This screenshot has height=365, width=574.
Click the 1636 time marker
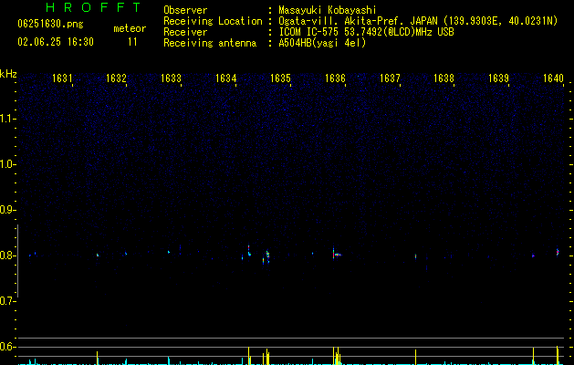click(x=335, y=78)
